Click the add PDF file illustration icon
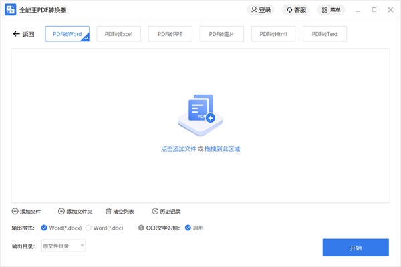The image size is (401, 267). pos(200,115)
